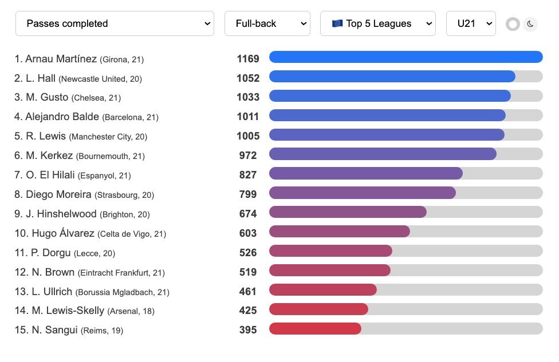The image size is (559, 362).
Task: Click Diego Moreira's progress bar
Action: tap(362, 193)
